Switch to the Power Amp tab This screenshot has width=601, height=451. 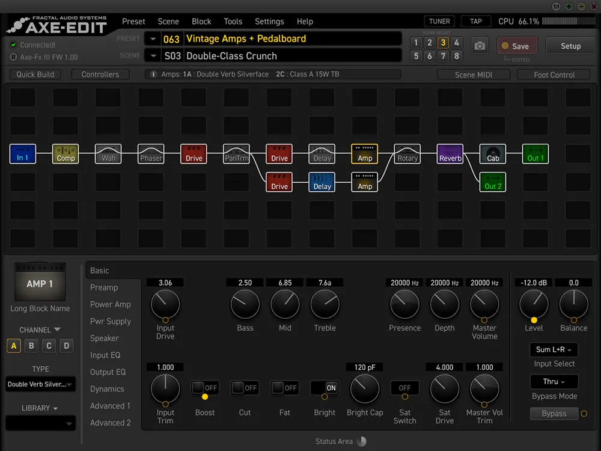[110, 304]
